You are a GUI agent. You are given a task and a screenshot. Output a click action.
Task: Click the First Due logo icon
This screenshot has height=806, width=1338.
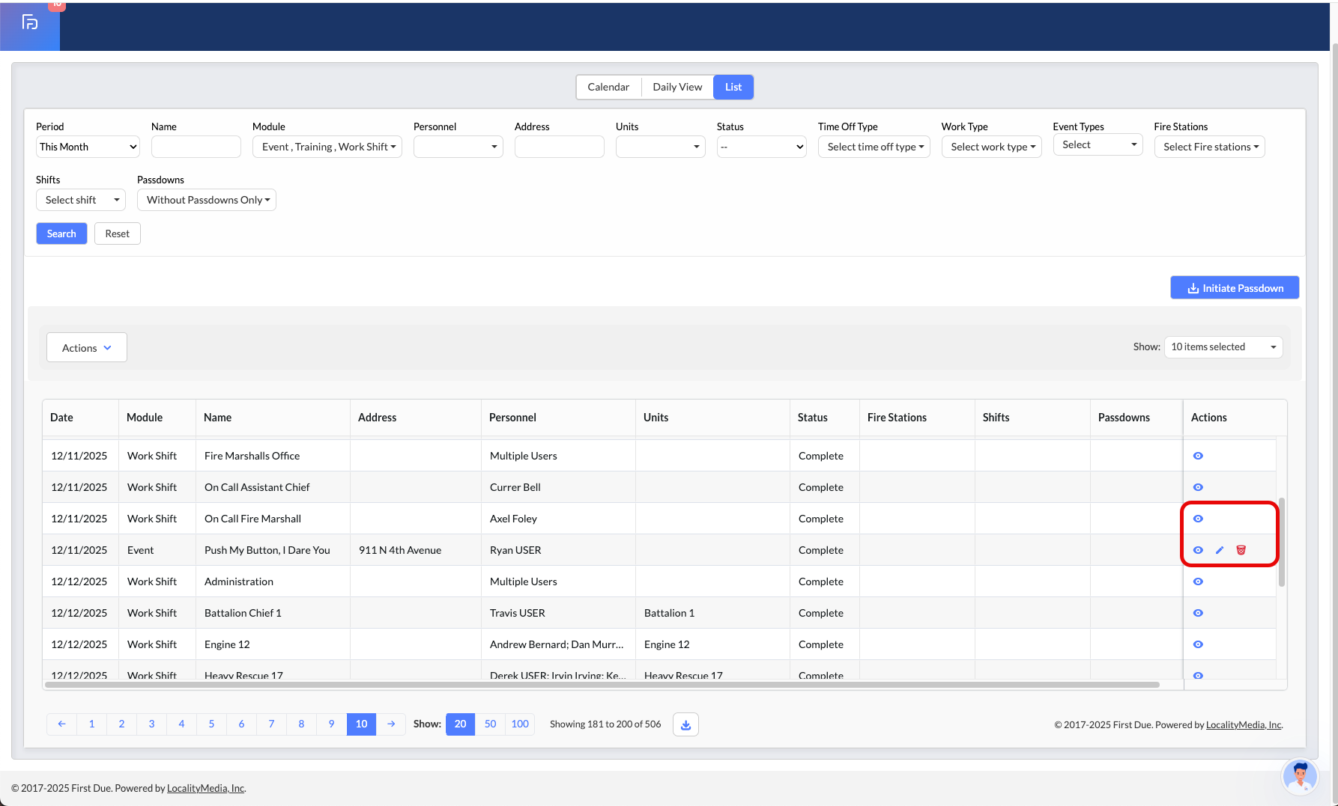(30, 22)
